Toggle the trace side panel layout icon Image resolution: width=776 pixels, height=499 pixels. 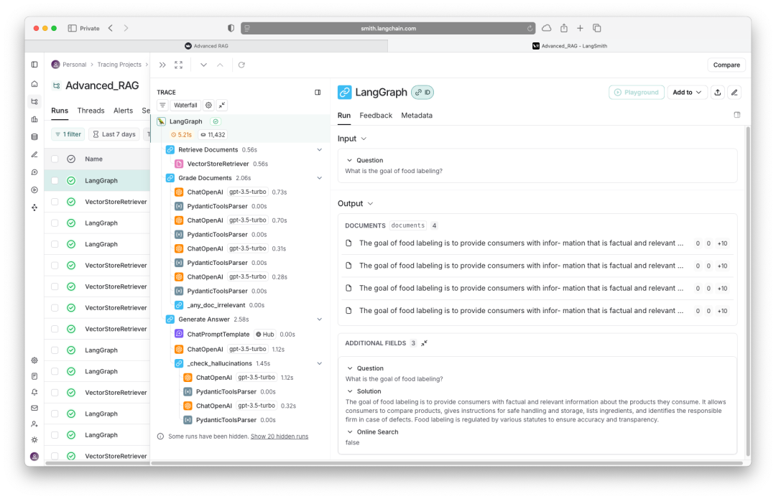(x=318, y=92)
